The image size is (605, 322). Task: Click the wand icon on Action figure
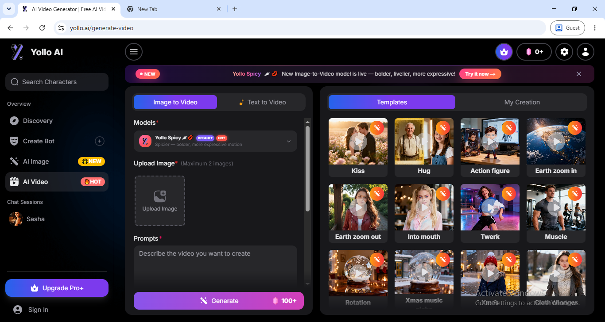click(509, 128)
